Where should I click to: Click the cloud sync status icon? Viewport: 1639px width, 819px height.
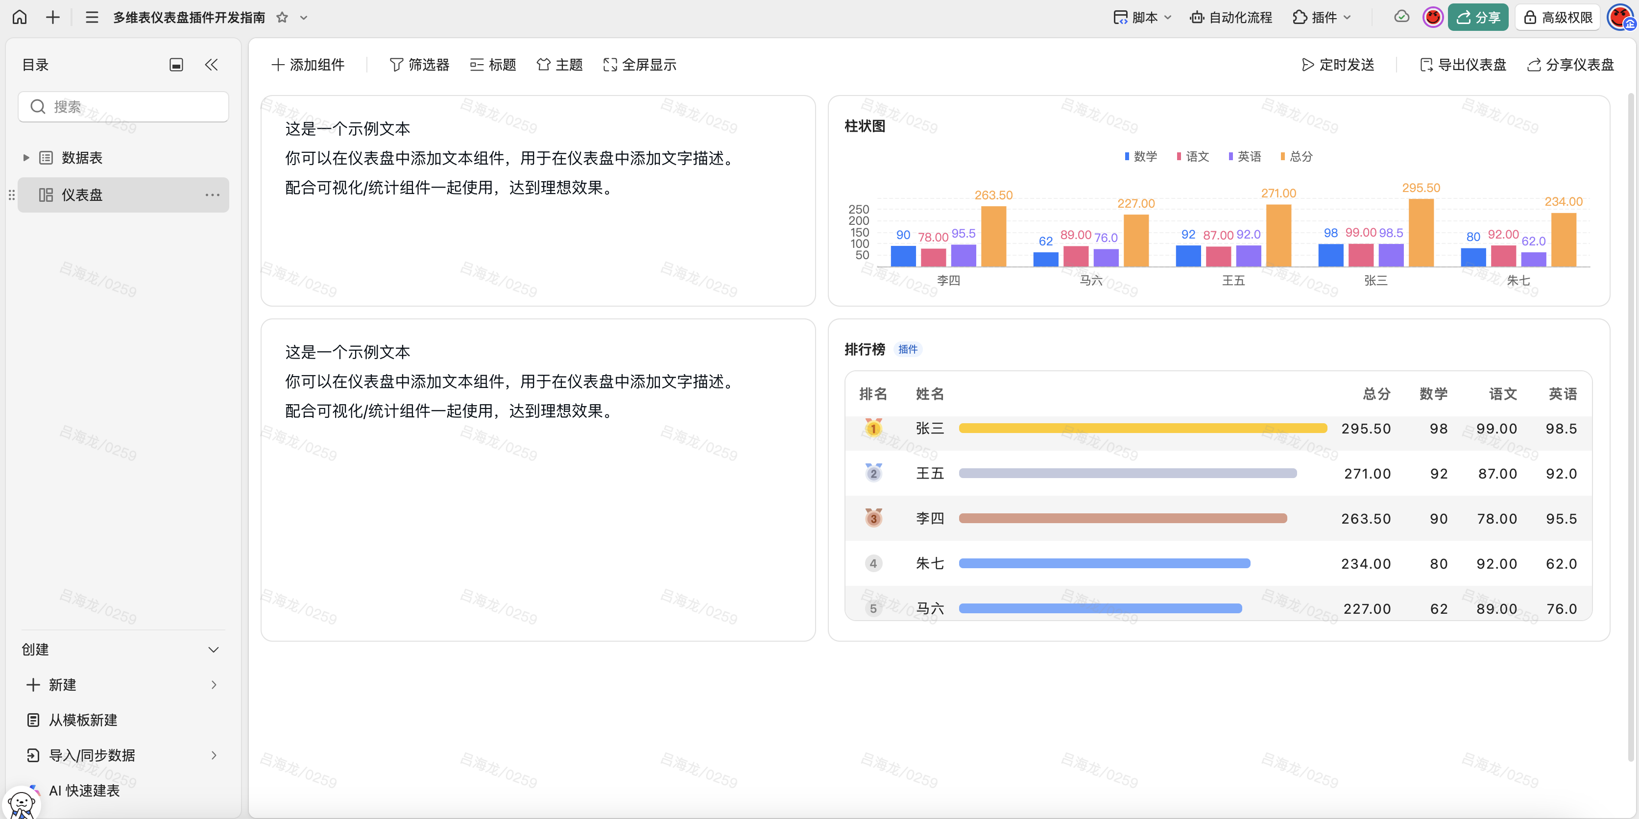tap(1401, 17)
